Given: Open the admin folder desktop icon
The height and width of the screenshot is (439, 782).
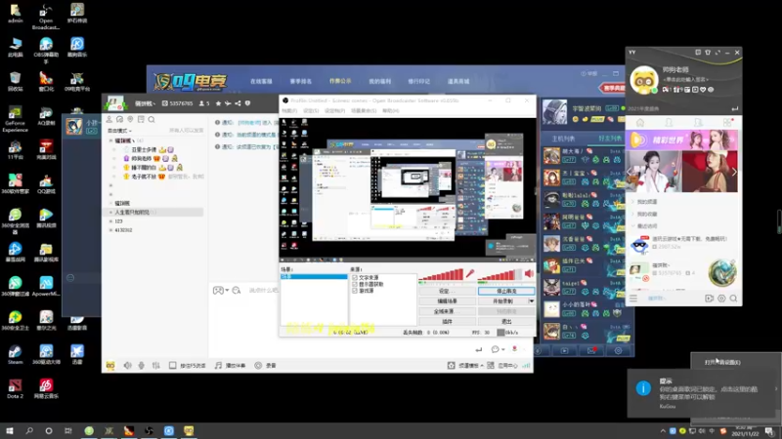Looking at the screenshot, I should [15, 14].
